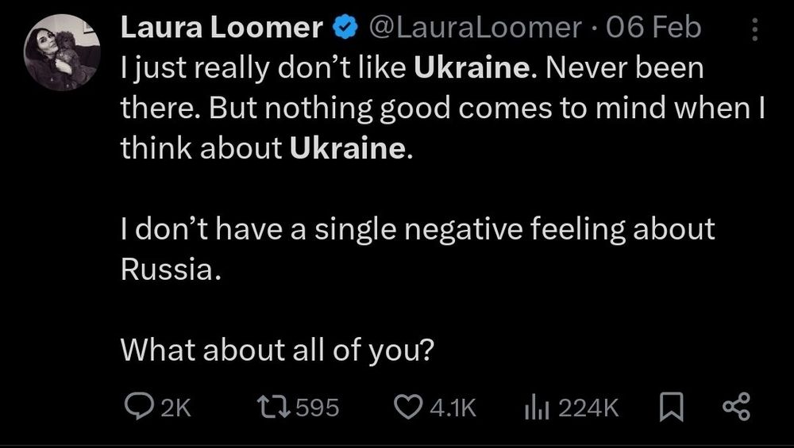Open the three-dot more options menu
794x448 pixels.
pos(754,30)
